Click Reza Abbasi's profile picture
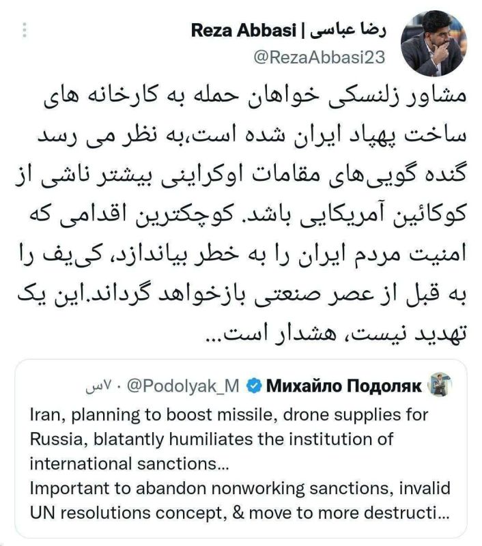Image resolution: width=482 pixels, height=546 pixels. [x=434, y=45]
